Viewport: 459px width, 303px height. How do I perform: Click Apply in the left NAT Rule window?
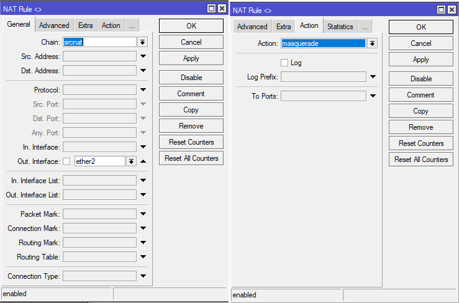(x=191, y=58)
